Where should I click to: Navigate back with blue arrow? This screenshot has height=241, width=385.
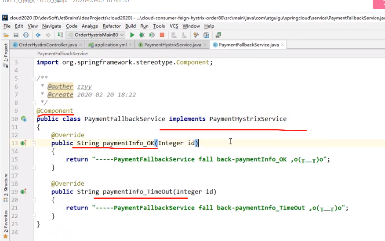(38, 35)
